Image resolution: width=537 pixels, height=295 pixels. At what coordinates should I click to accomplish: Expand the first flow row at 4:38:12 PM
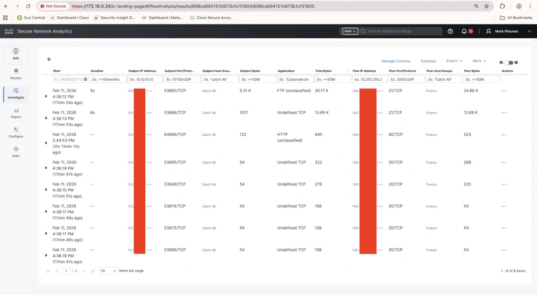click(x=47, y=97)
